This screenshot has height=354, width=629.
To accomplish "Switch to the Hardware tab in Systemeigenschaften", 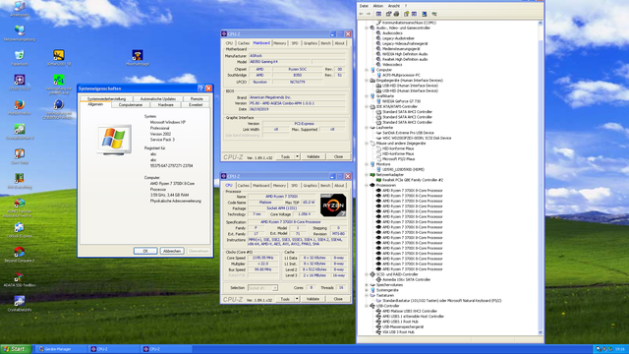I will 166,105.
